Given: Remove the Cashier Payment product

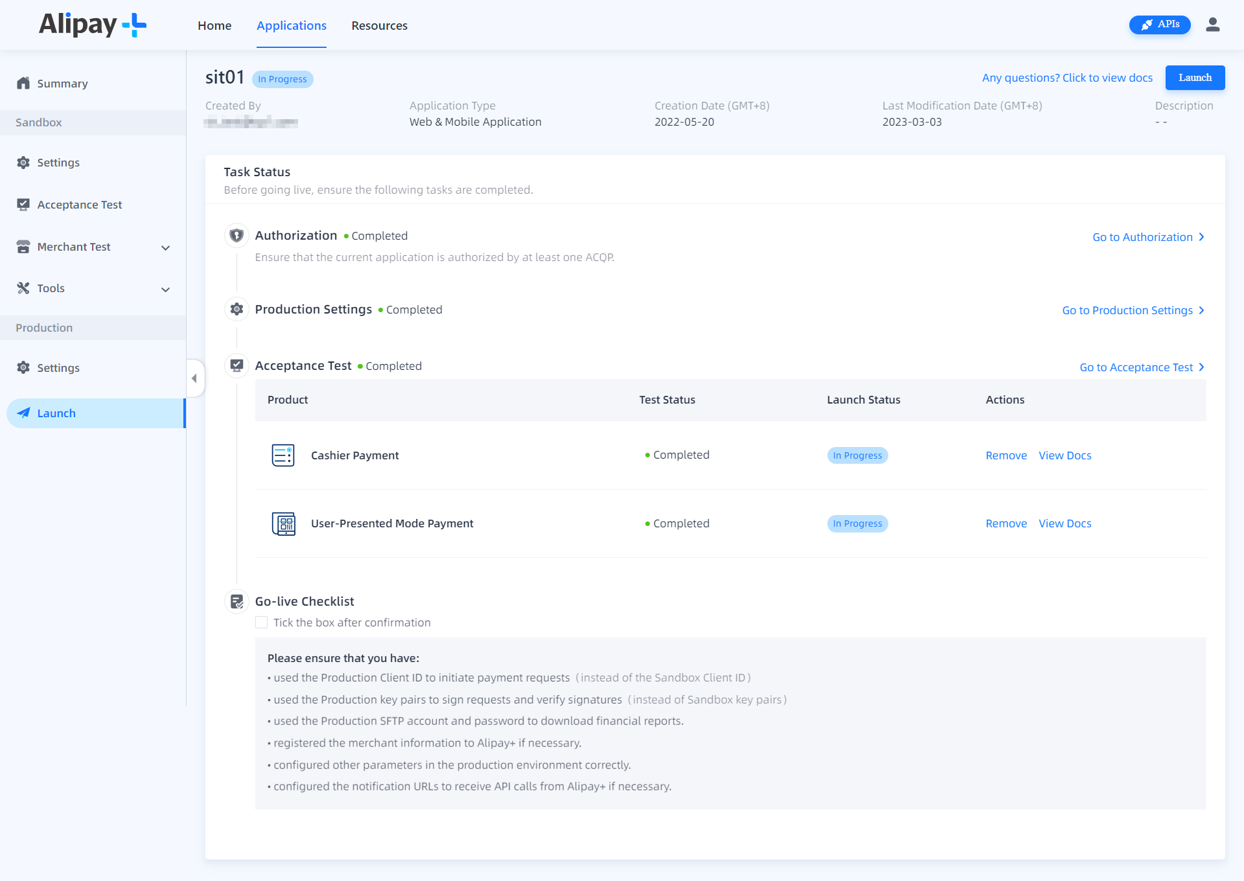Looking at the screenshot, I should pyautogui.click(x=1006, y=455).
